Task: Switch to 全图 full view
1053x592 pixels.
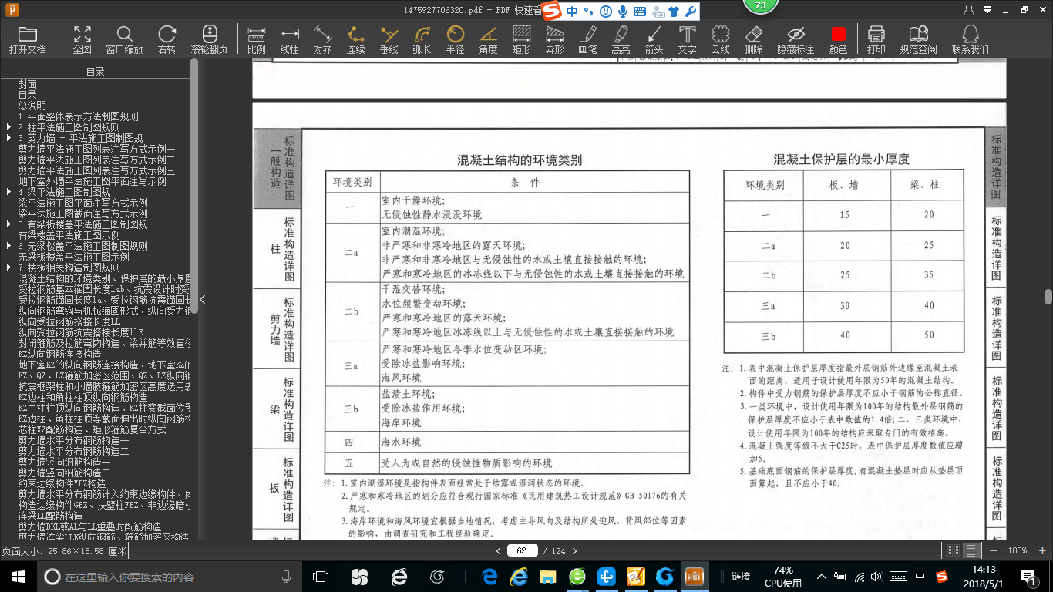Action: (x=82, y=39)
